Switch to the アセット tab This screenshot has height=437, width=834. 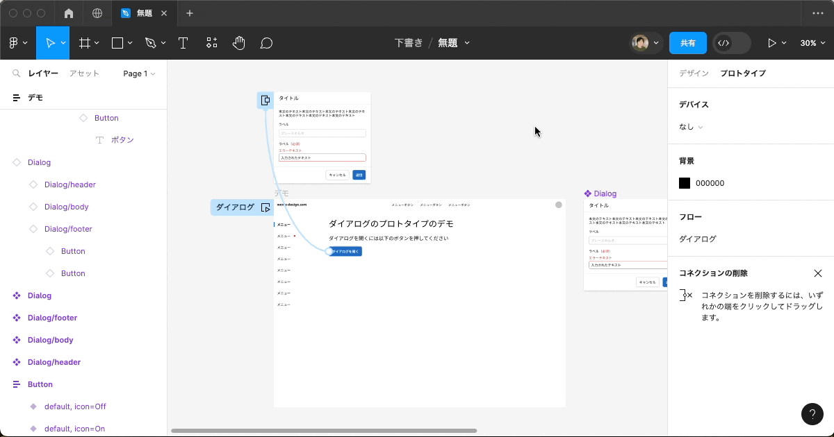click(84, 74)
